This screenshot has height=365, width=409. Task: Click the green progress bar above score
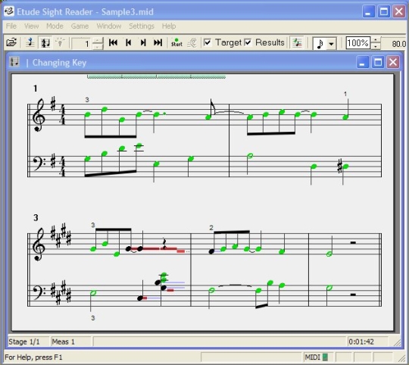pos(156,76)
